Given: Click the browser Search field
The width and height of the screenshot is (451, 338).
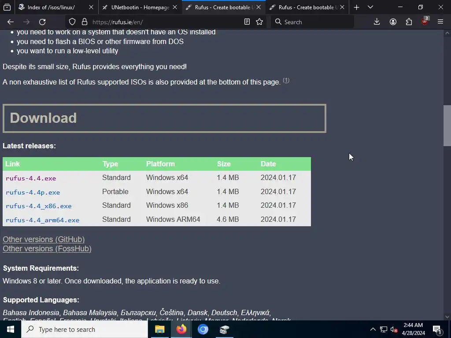Looking at the screenshot, I should [x=312, y=22].
